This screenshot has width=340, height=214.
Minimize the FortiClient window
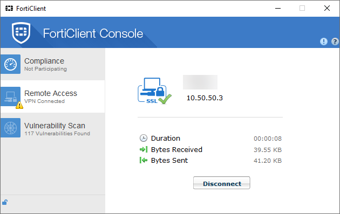pyautogui.click(x=278, y=9)
